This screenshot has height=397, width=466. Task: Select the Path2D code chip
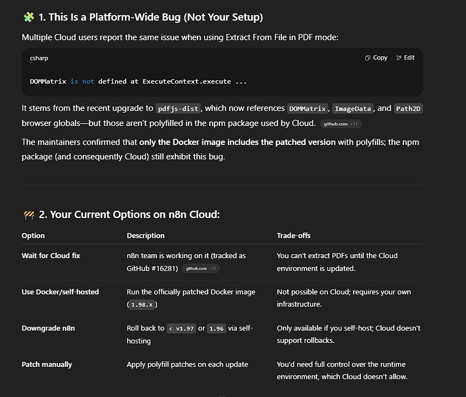click(x=408, y=108)
